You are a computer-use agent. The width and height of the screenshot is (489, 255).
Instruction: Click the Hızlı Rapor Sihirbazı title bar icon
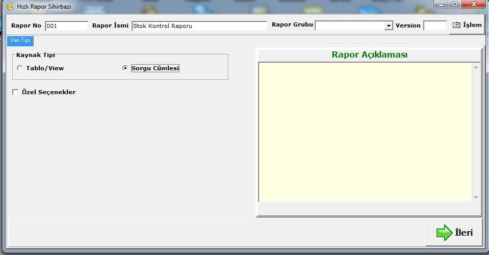click(x=9, y=6)
